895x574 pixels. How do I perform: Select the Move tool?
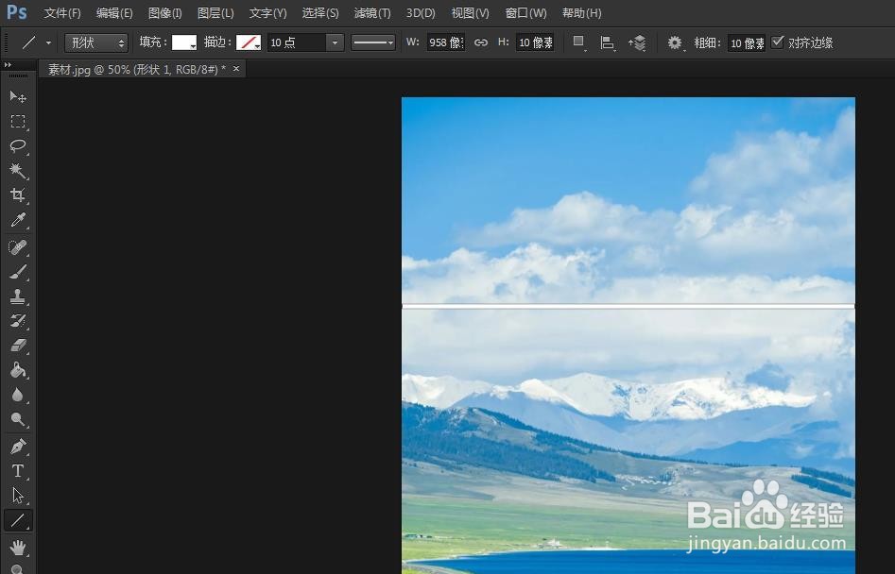click(19, 96)
